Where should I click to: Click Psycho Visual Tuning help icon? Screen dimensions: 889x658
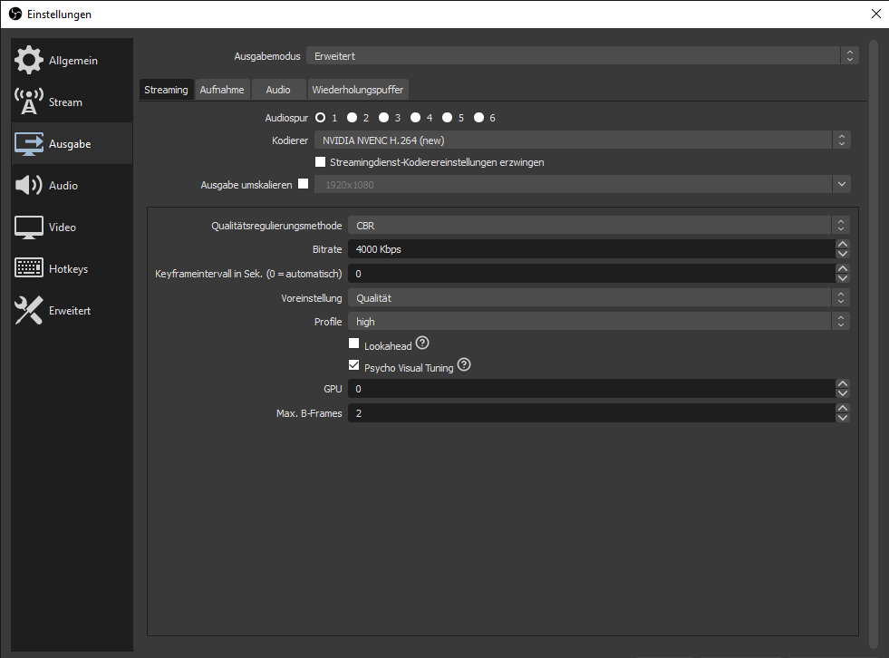point(464,365)
